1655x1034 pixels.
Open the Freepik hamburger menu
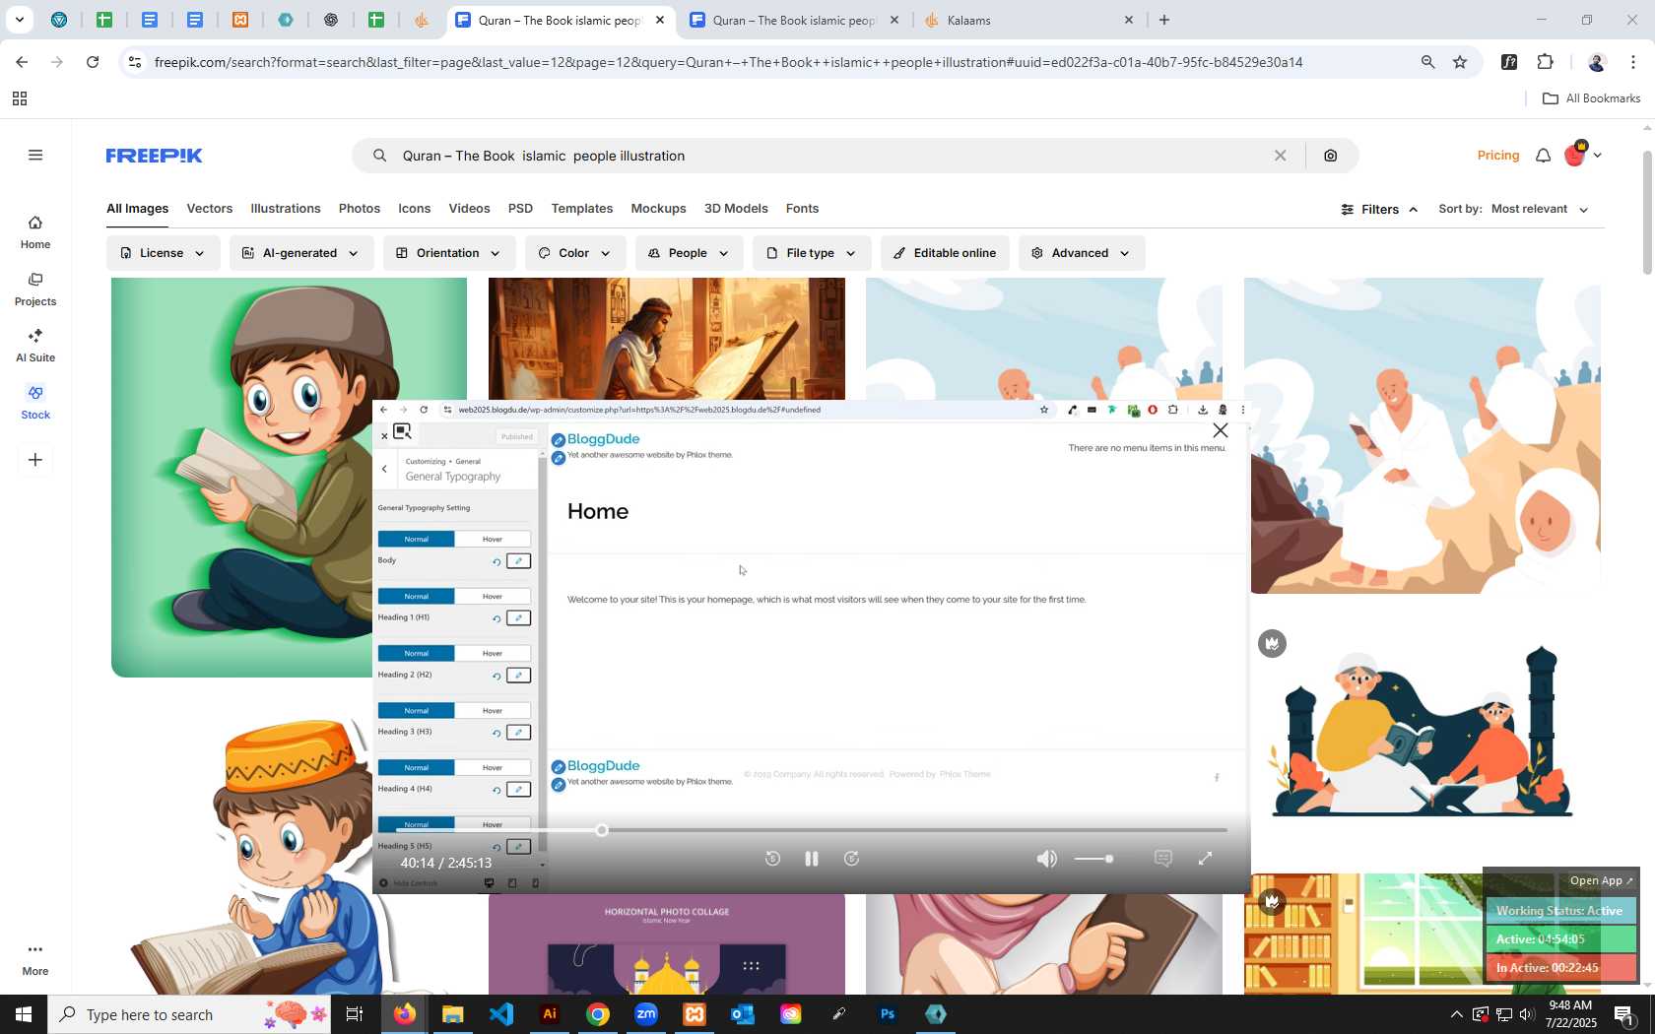point(35,155)
